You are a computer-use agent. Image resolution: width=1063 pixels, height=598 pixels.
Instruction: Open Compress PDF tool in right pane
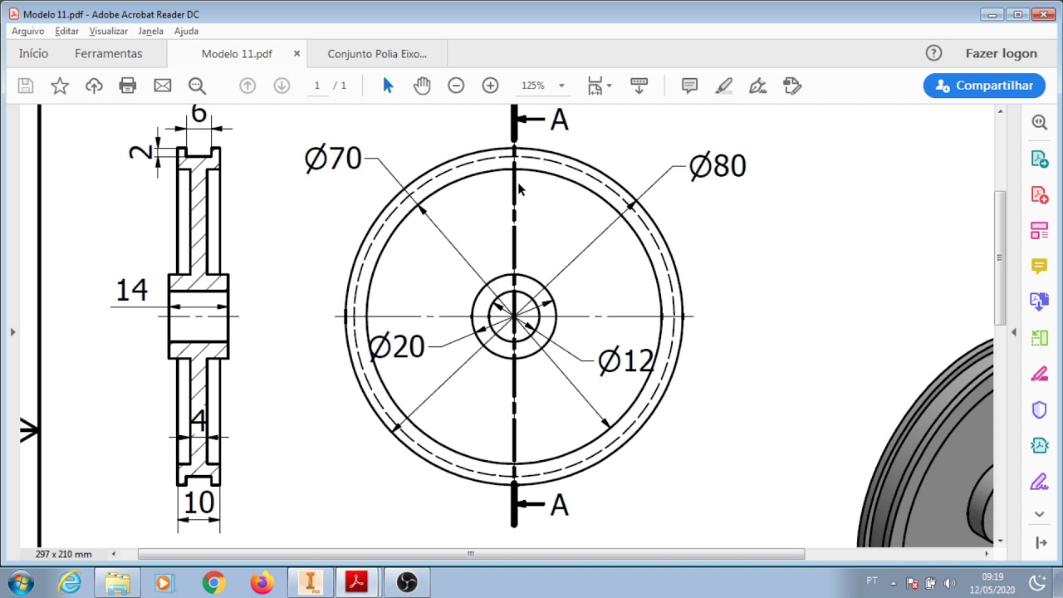click(1039, 445)
